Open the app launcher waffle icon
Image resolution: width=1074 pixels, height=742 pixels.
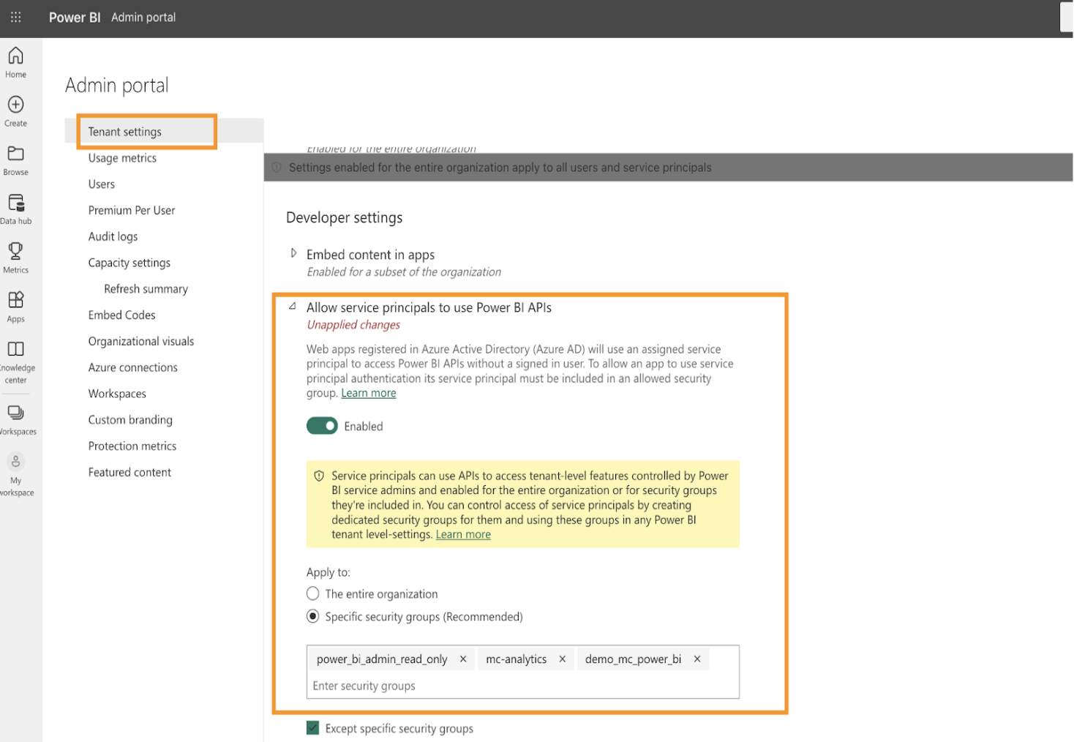(16, 17)
